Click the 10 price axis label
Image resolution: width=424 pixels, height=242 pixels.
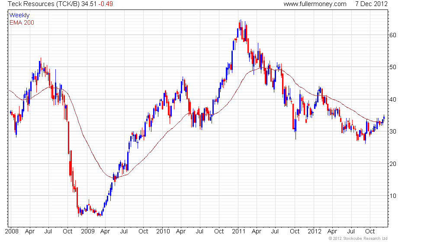tap(393, 196)
